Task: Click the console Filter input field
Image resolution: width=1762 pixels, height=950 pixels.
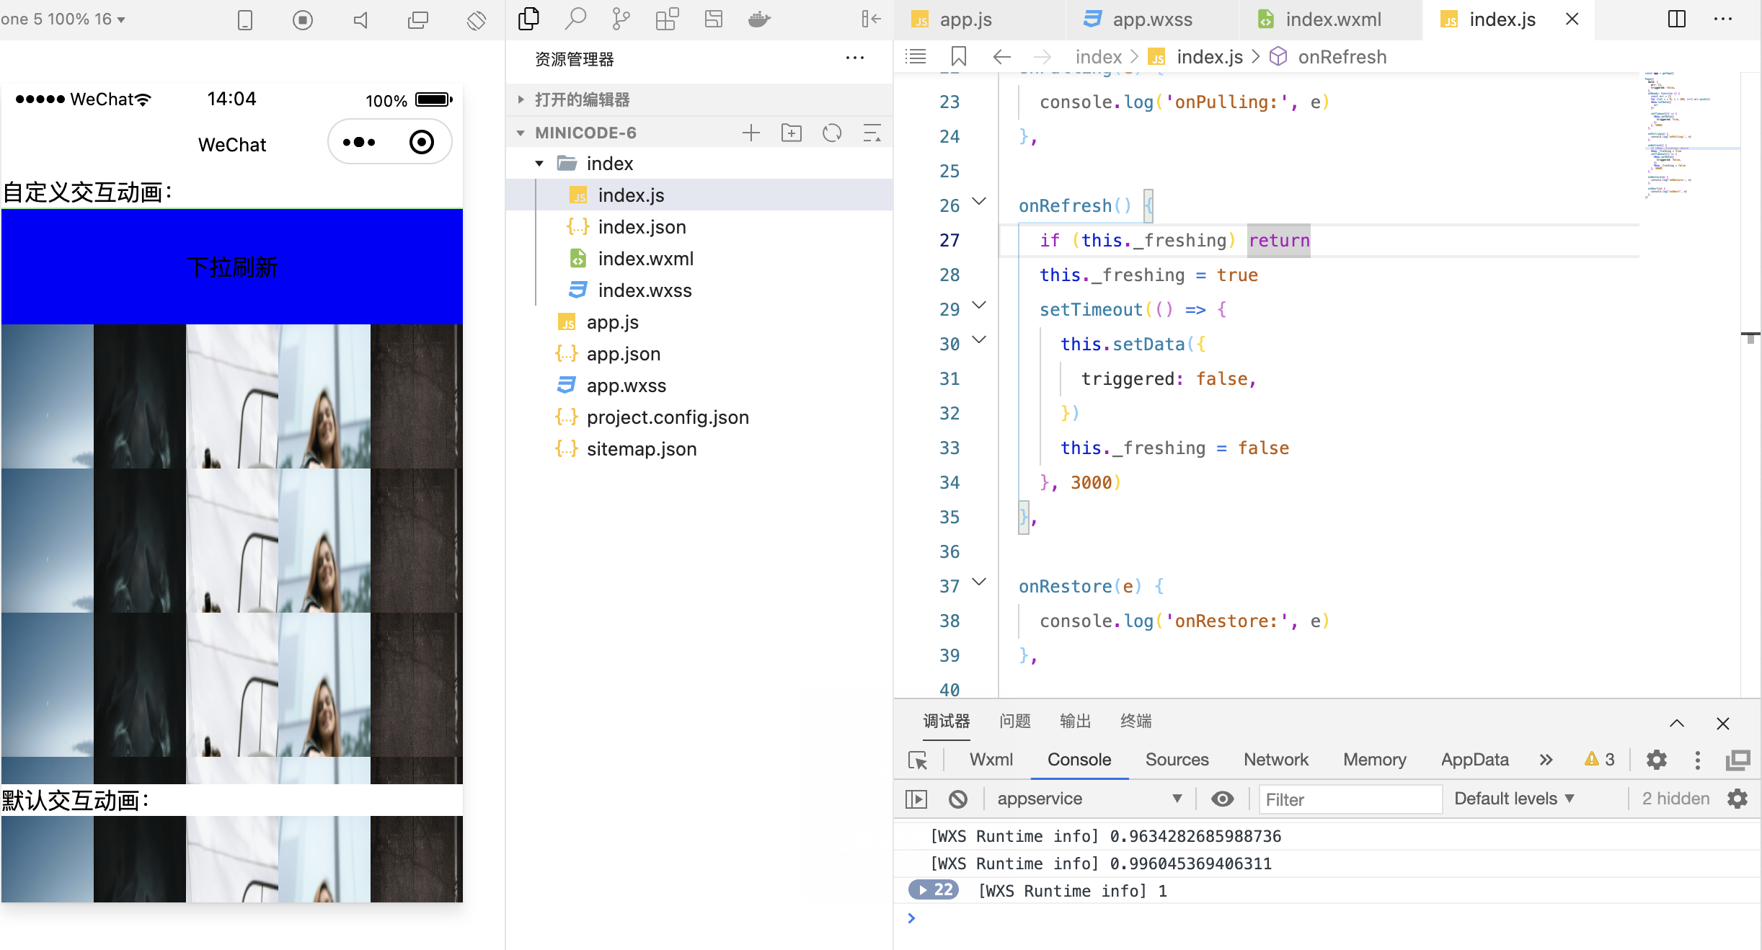Action: [x=1350, y=799]
